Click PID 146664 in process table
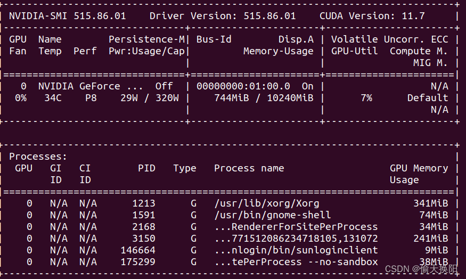The width and height of the screenshot is (466, 279). (138, 250)
